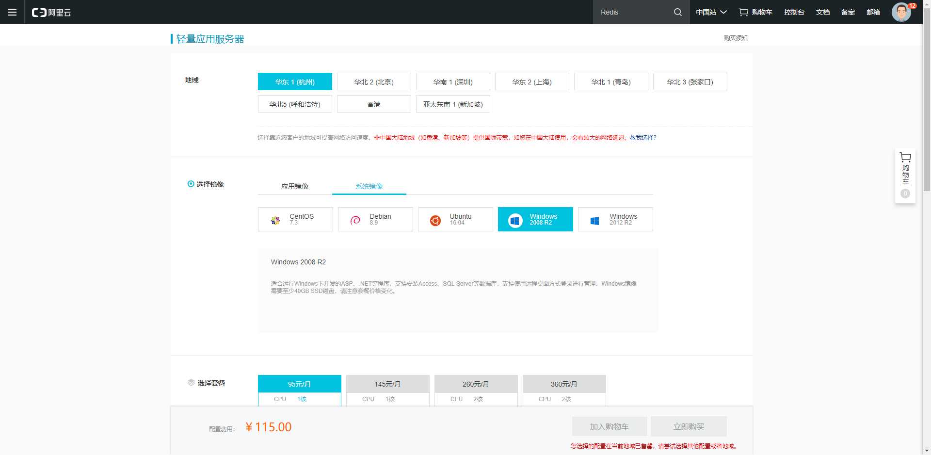Click the notification badge 12 on avatar
Screen dimensions: 931x455
(912, 6)
